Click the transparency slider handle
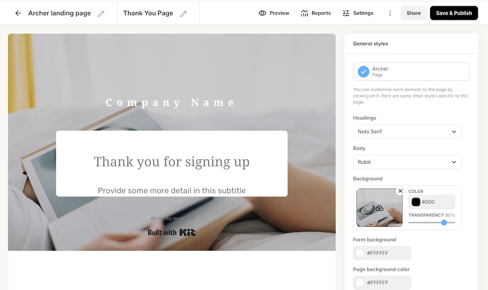Viewport: 488px width, 290px height. (444, 222)
